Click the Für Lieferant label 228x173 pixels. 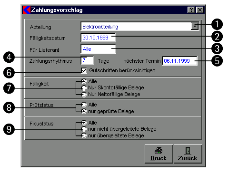pyautogui.click(x=44, y=50)
